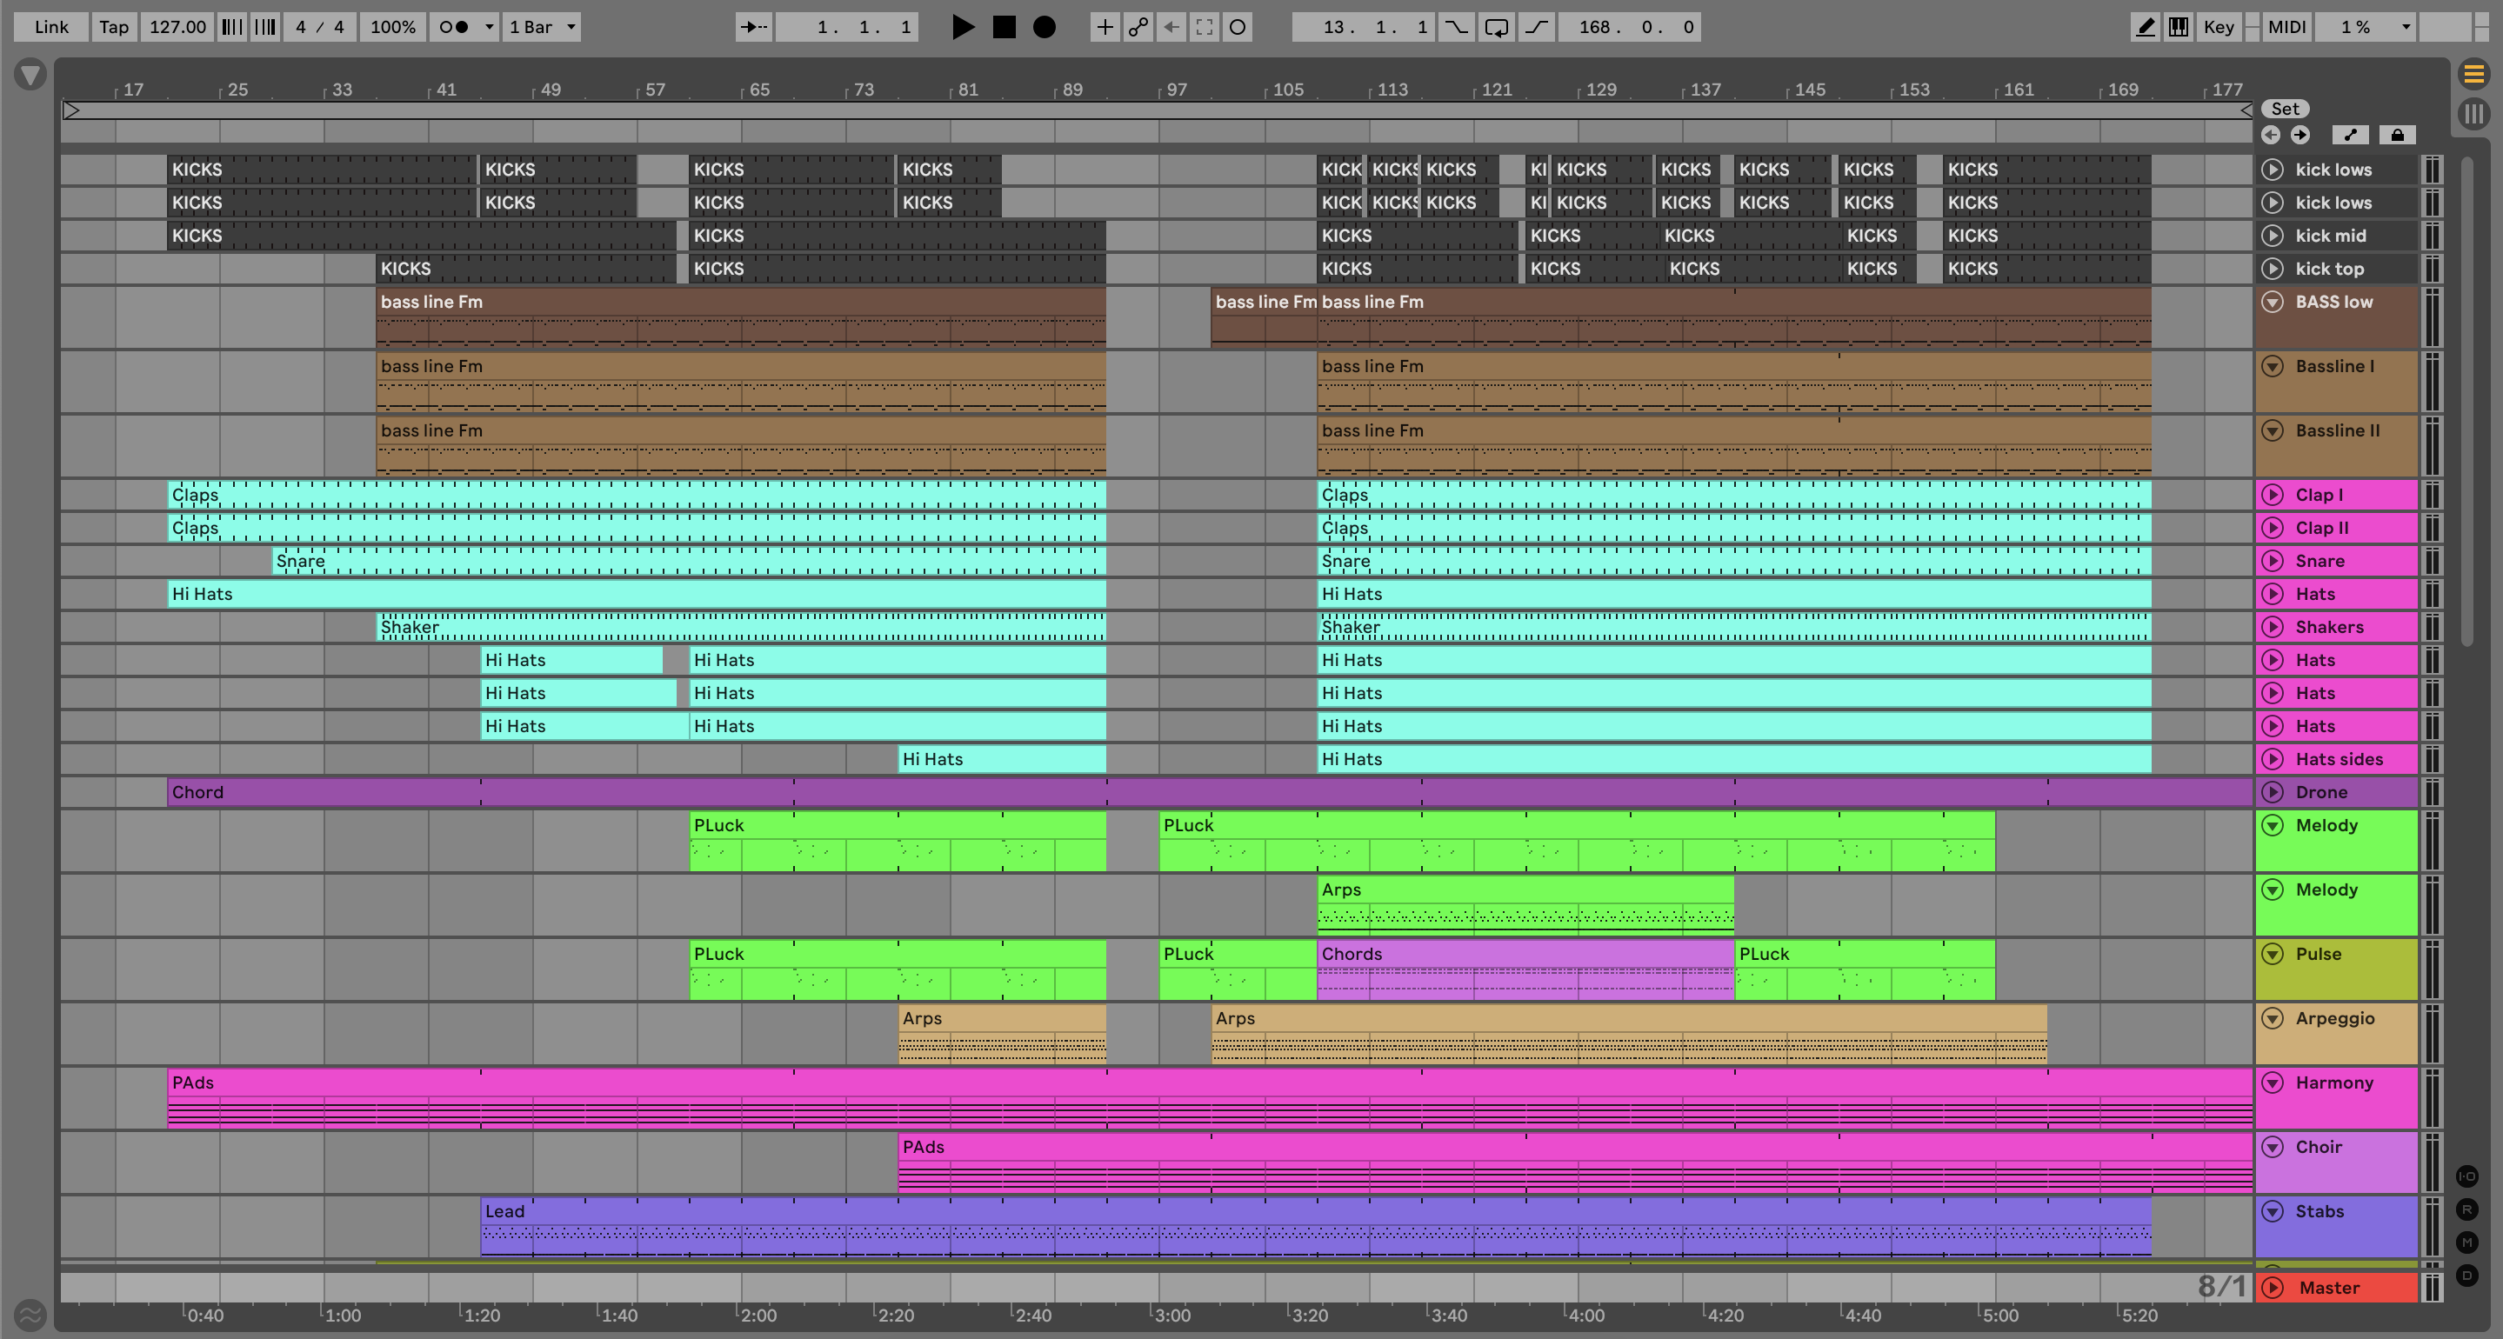Viewport: 2503px width, 1339px height.
Task: Open the 1 Bar quantization dropdown
Action: click(x=542, y=27)
